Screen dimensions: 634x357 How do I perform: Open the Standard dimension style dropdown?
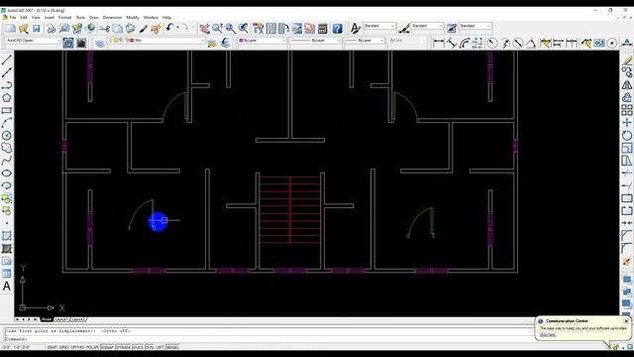pyautogui.click(x=427, y=26)
